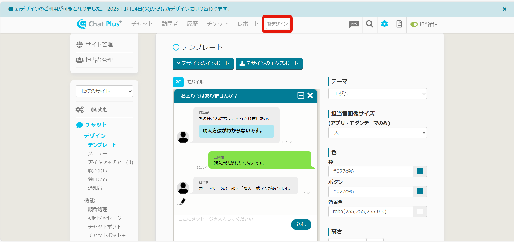Open the 枠 color swatch picker
Viewport: 514px width, 242px height.
[420, 171]
